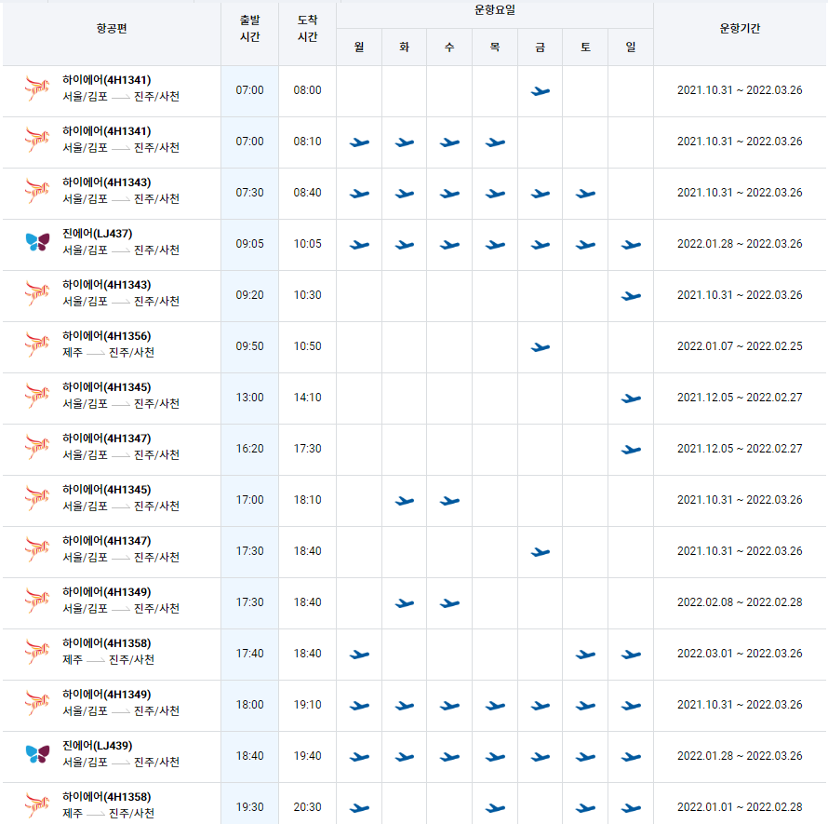Click the Hi Air logo for flight 4H1341
The width and height of the screenshot is (828, 824).
[x=35, y=89]
